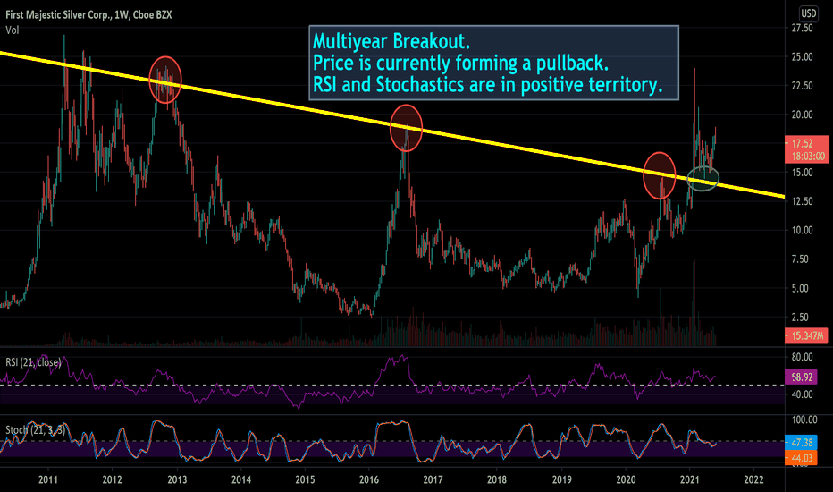
Task: Click the 22.50 price scale label
Action: tap(802, 86)
